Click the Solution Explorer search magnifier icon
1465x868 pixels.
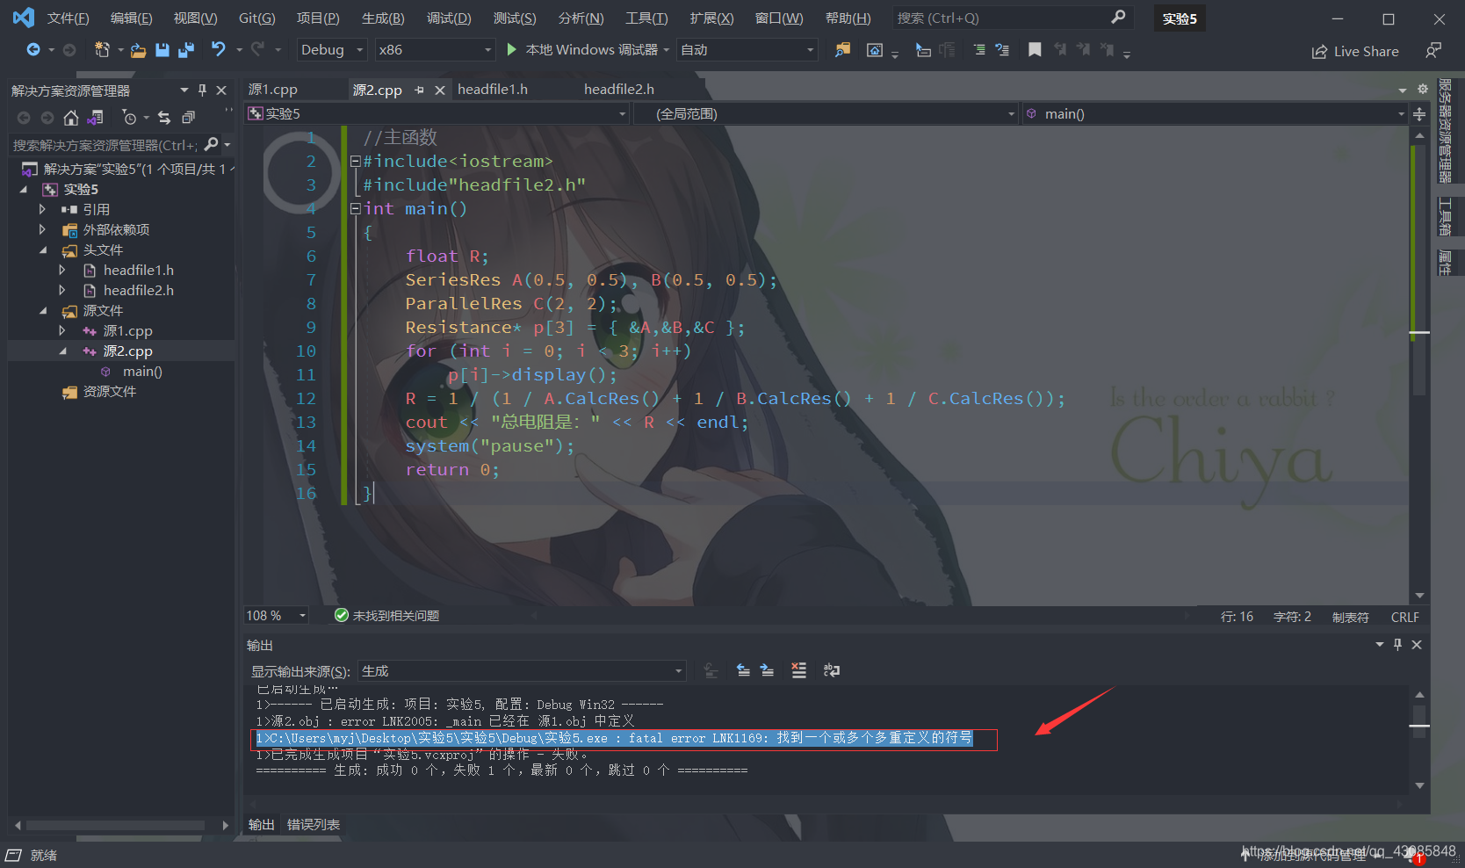[211, 144]
